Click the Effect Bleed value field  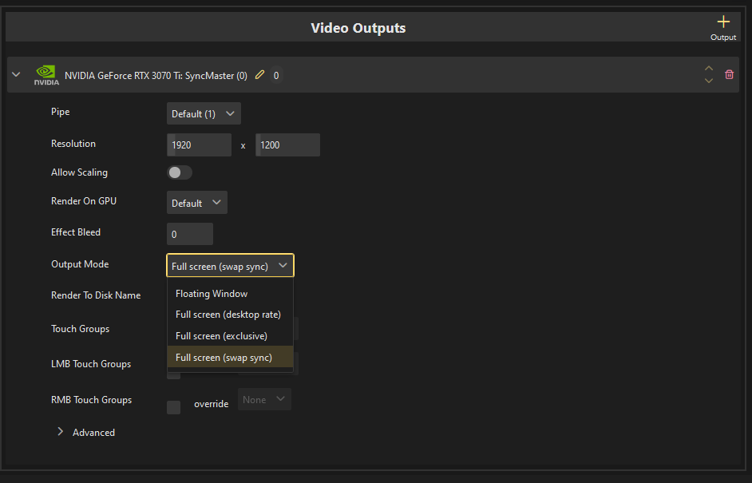click(x=190, y=234)
